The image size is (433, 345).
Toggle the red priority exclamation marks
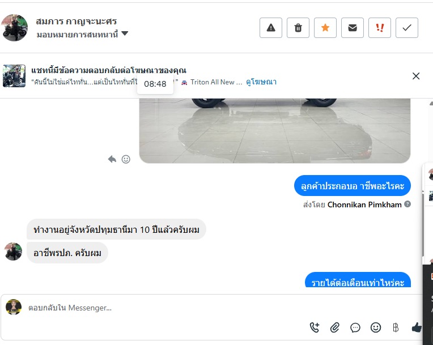point(380,28)
